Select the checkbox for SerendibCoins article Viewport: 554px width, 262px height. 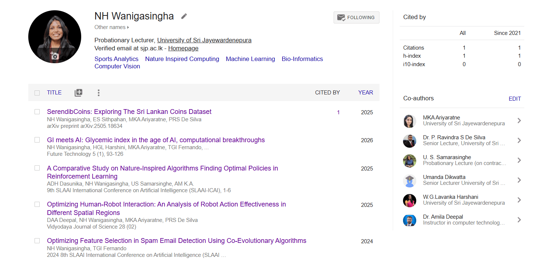pos(37,112)
